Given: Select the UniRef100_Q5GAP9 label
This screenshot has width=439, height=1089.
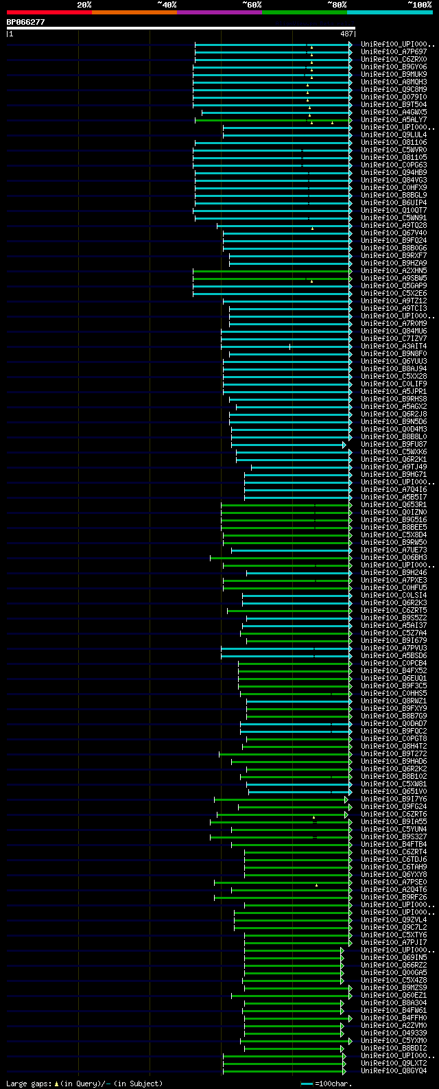Looking at the screenshot, I should point(394,285).
